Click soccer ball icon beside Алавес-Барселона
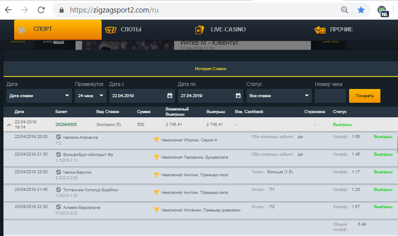The width and height of the screenshot is (398, 236). [x=58, y=207]
